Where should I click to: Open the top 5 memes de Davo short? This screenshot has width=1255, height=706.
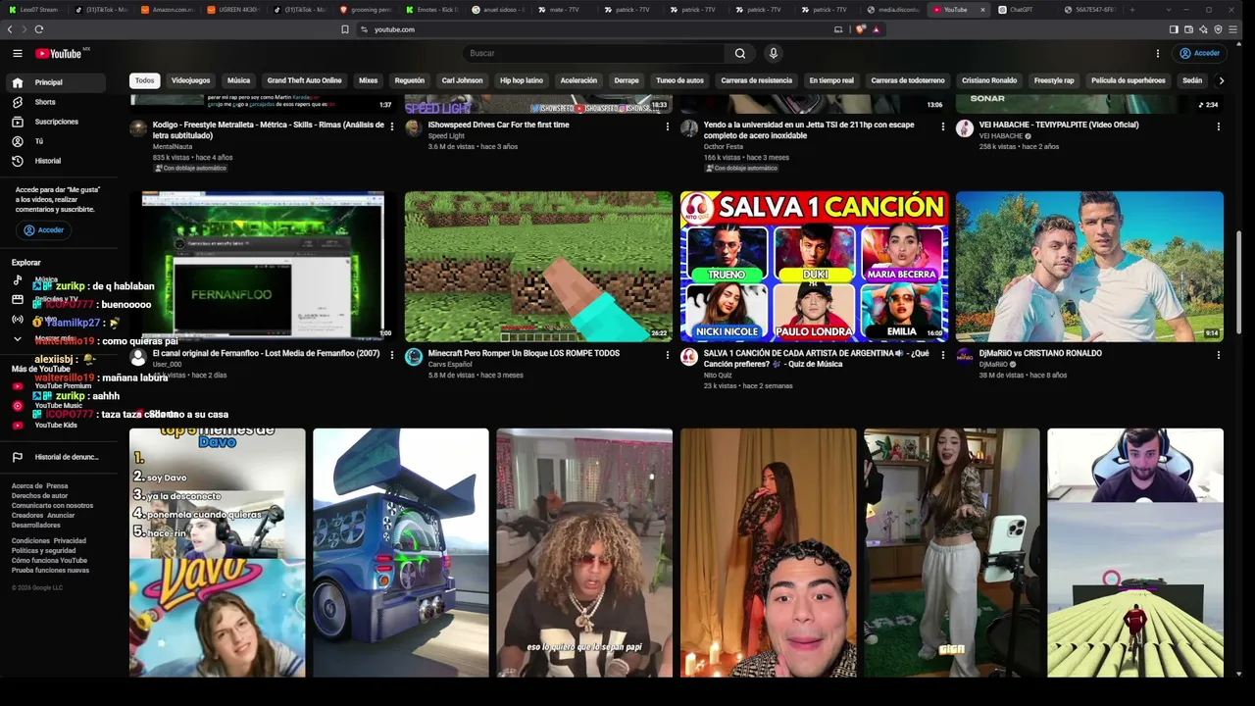(x=218, y=553)
